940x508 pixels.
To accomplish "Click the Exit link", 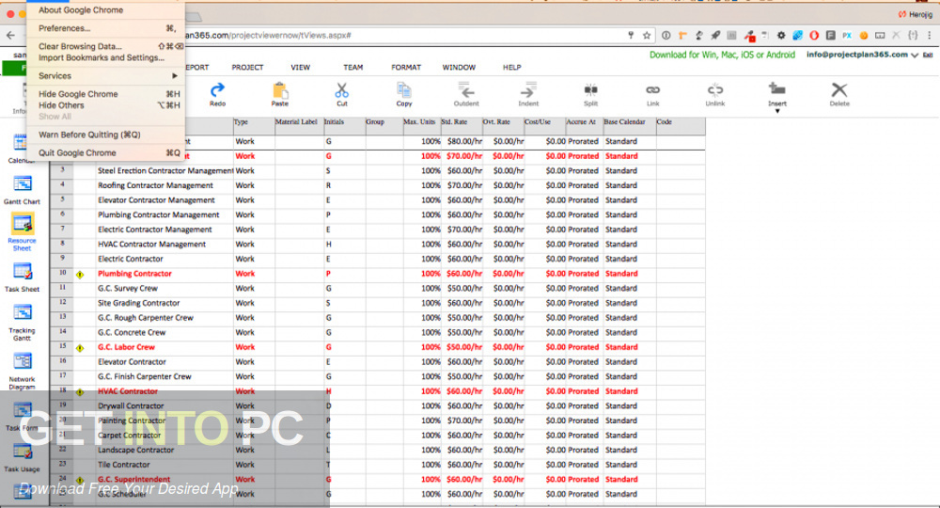I will (928, 55).
